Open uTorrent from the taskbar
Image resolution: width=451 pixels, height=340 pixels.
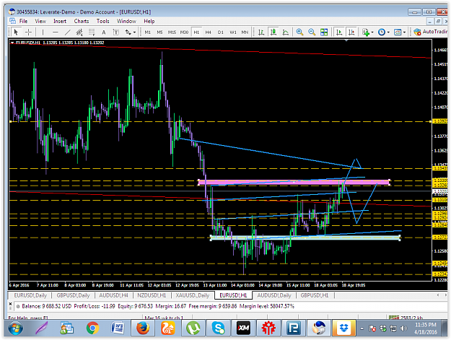(x=193, y=328)
